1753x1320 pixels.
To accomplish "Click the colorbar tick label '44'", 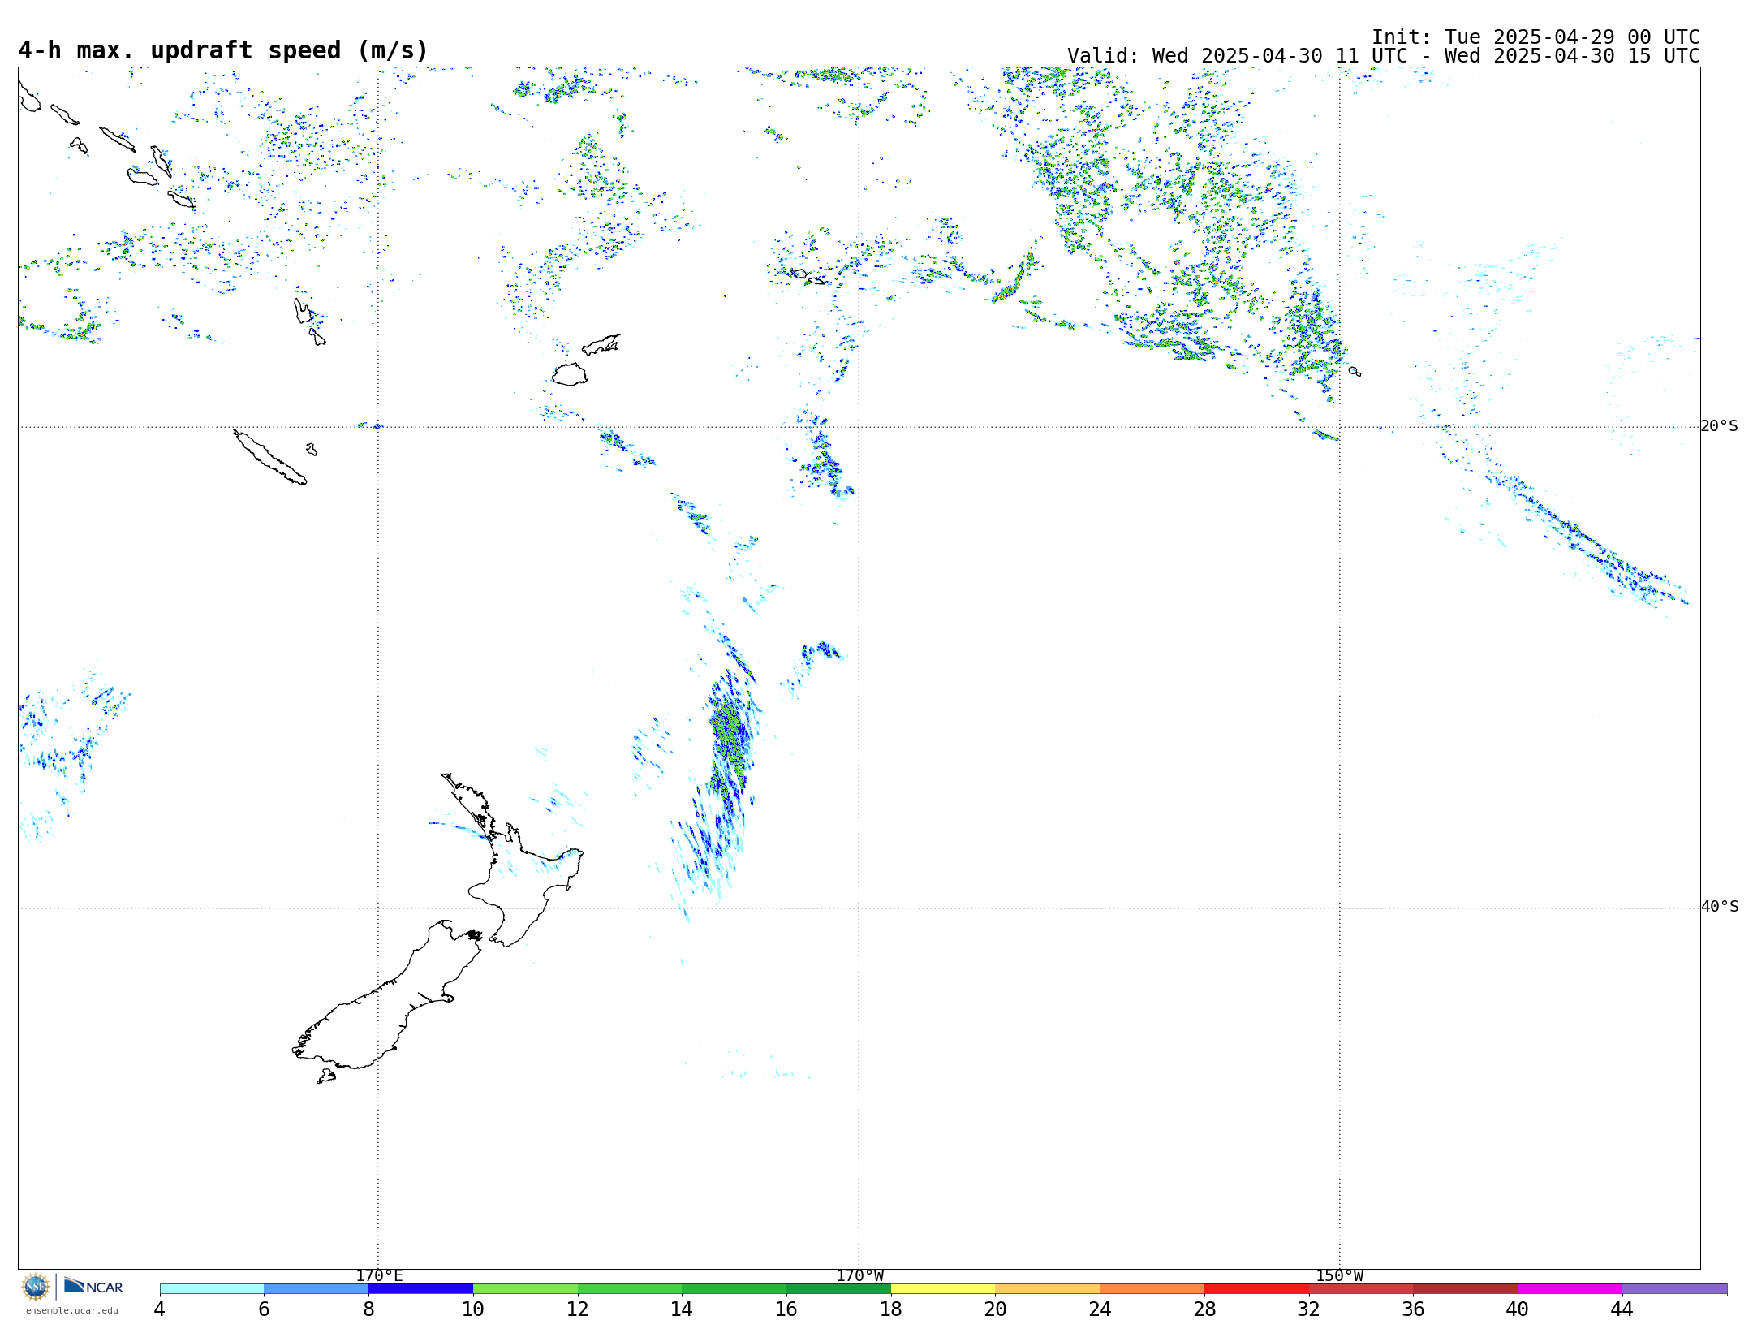I will tap(1622, 1309).
